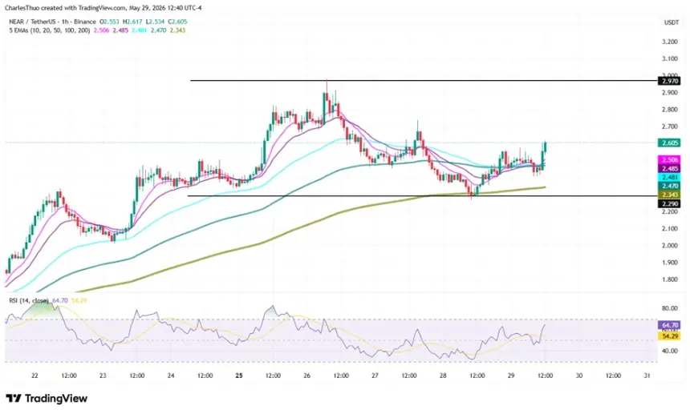
Task: Click date 22 on the time axis
Action: coord(34,376)
